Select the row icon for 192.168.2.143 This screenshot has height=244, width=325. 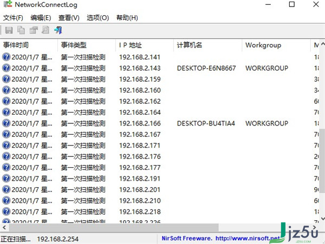click(6, 68)
